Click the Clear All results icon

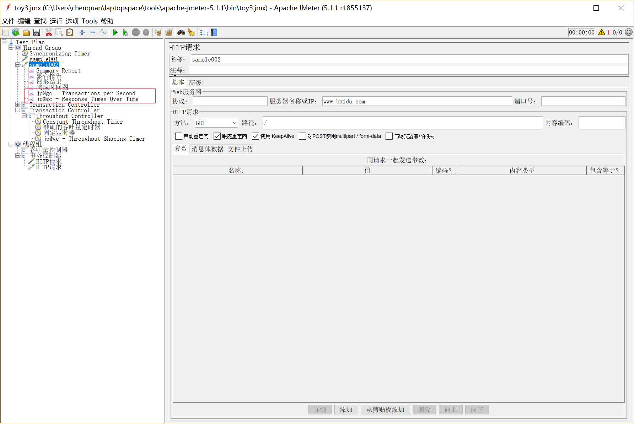click(169, 32)
